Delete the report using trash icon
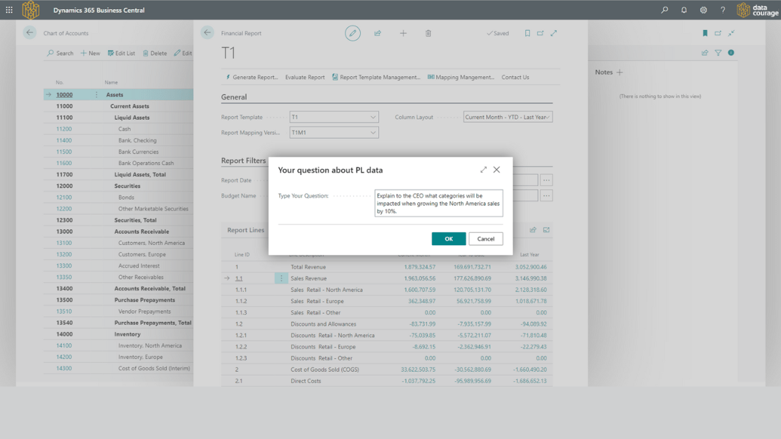 [428, 33]
